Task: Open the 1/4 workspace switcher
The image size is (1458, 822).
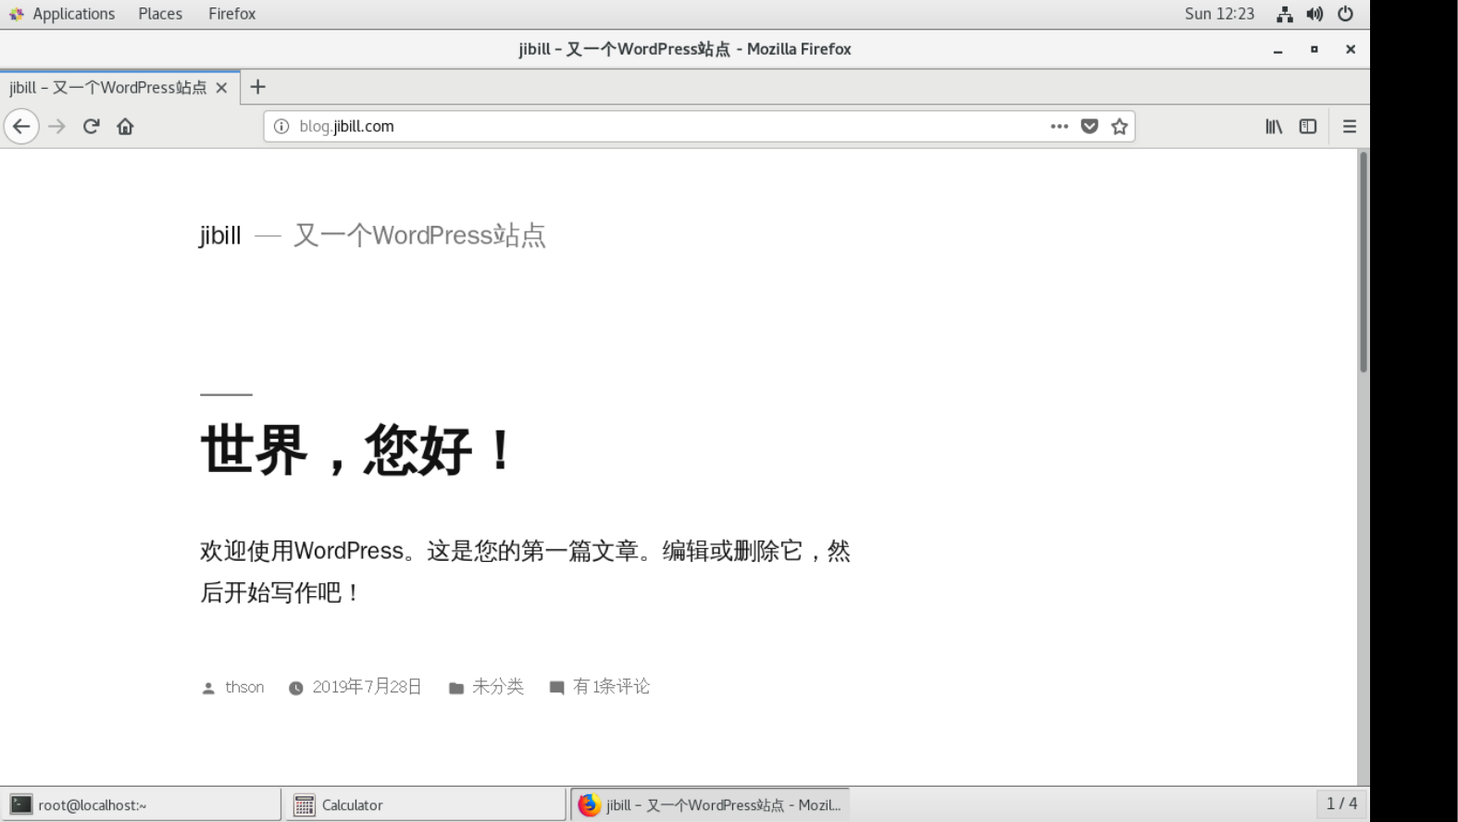Action: click(1341, 803)
